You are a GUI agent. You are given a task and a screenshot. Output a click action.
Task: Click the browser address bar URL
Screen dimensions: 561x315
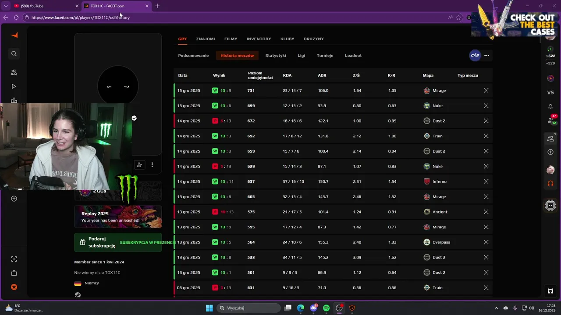click(81, 17)
